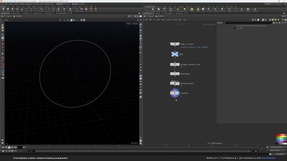Viewport: 287px width, 161px height.
Task: Open the Add menu in network editor
Action: [x=146, y=20]
